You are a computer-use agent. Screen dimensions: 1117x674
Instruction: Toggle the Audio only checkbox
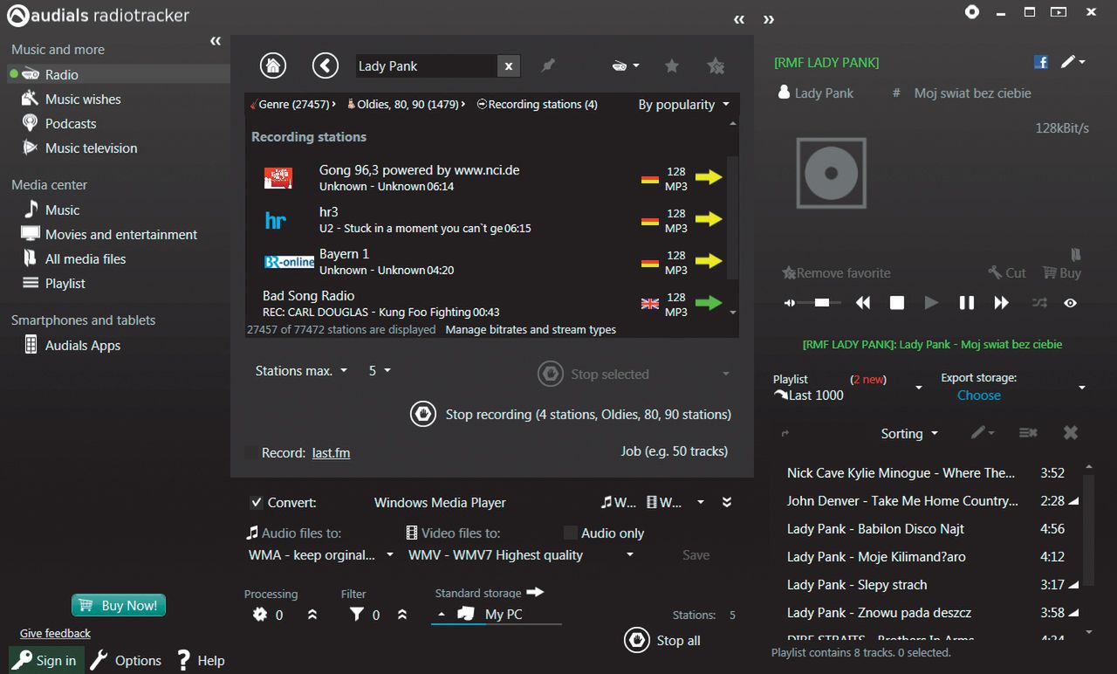[x=571, y=533]
